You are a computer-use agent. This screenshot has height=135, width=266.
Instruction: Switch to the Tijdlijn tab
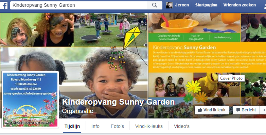click(x=72, y=126)
